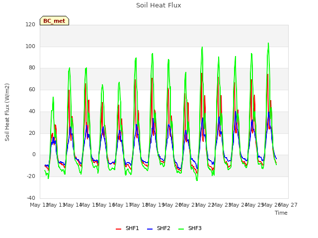
Task: Toggle the SHF1 legend entry
Action: (127, 228)
